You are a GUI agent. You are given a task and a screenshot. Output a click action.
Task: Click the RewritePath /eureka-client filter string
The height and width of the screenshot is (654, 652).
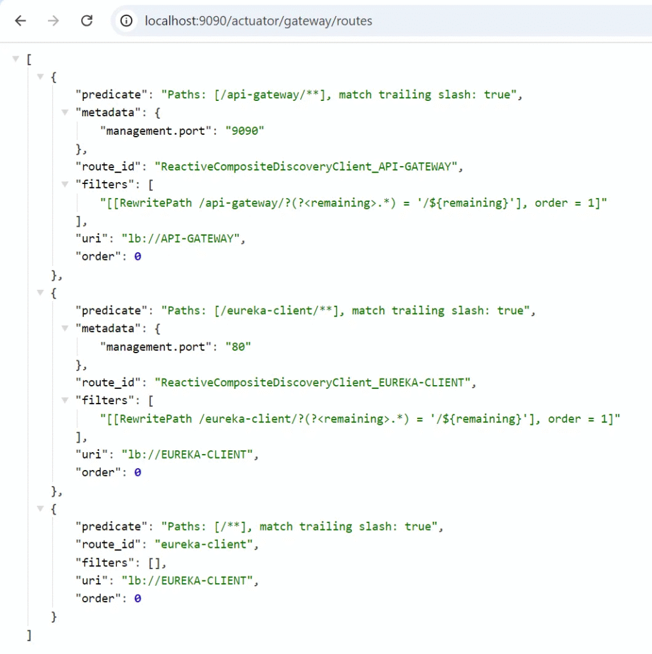[360, 419]
